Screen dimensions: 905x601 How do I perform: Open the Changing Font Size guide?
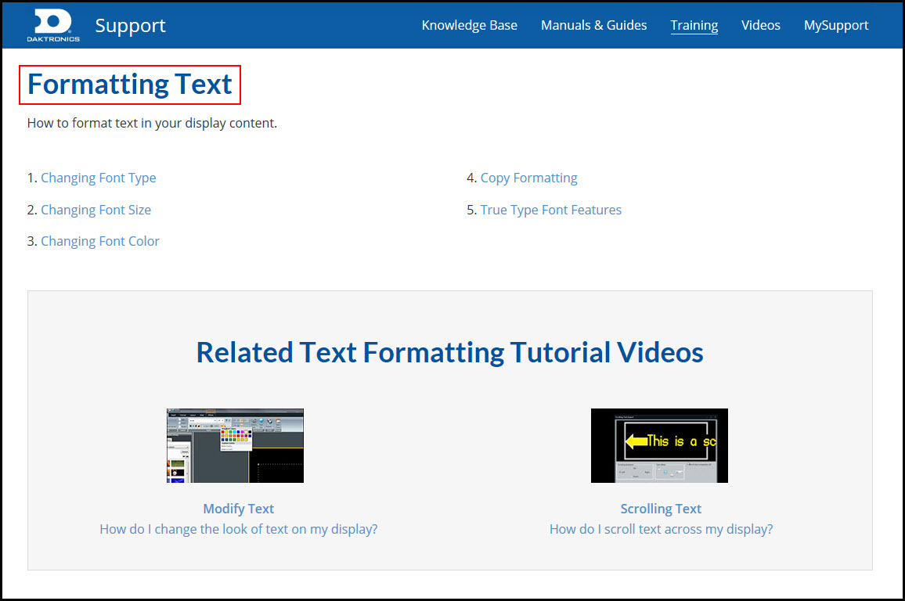96,210
